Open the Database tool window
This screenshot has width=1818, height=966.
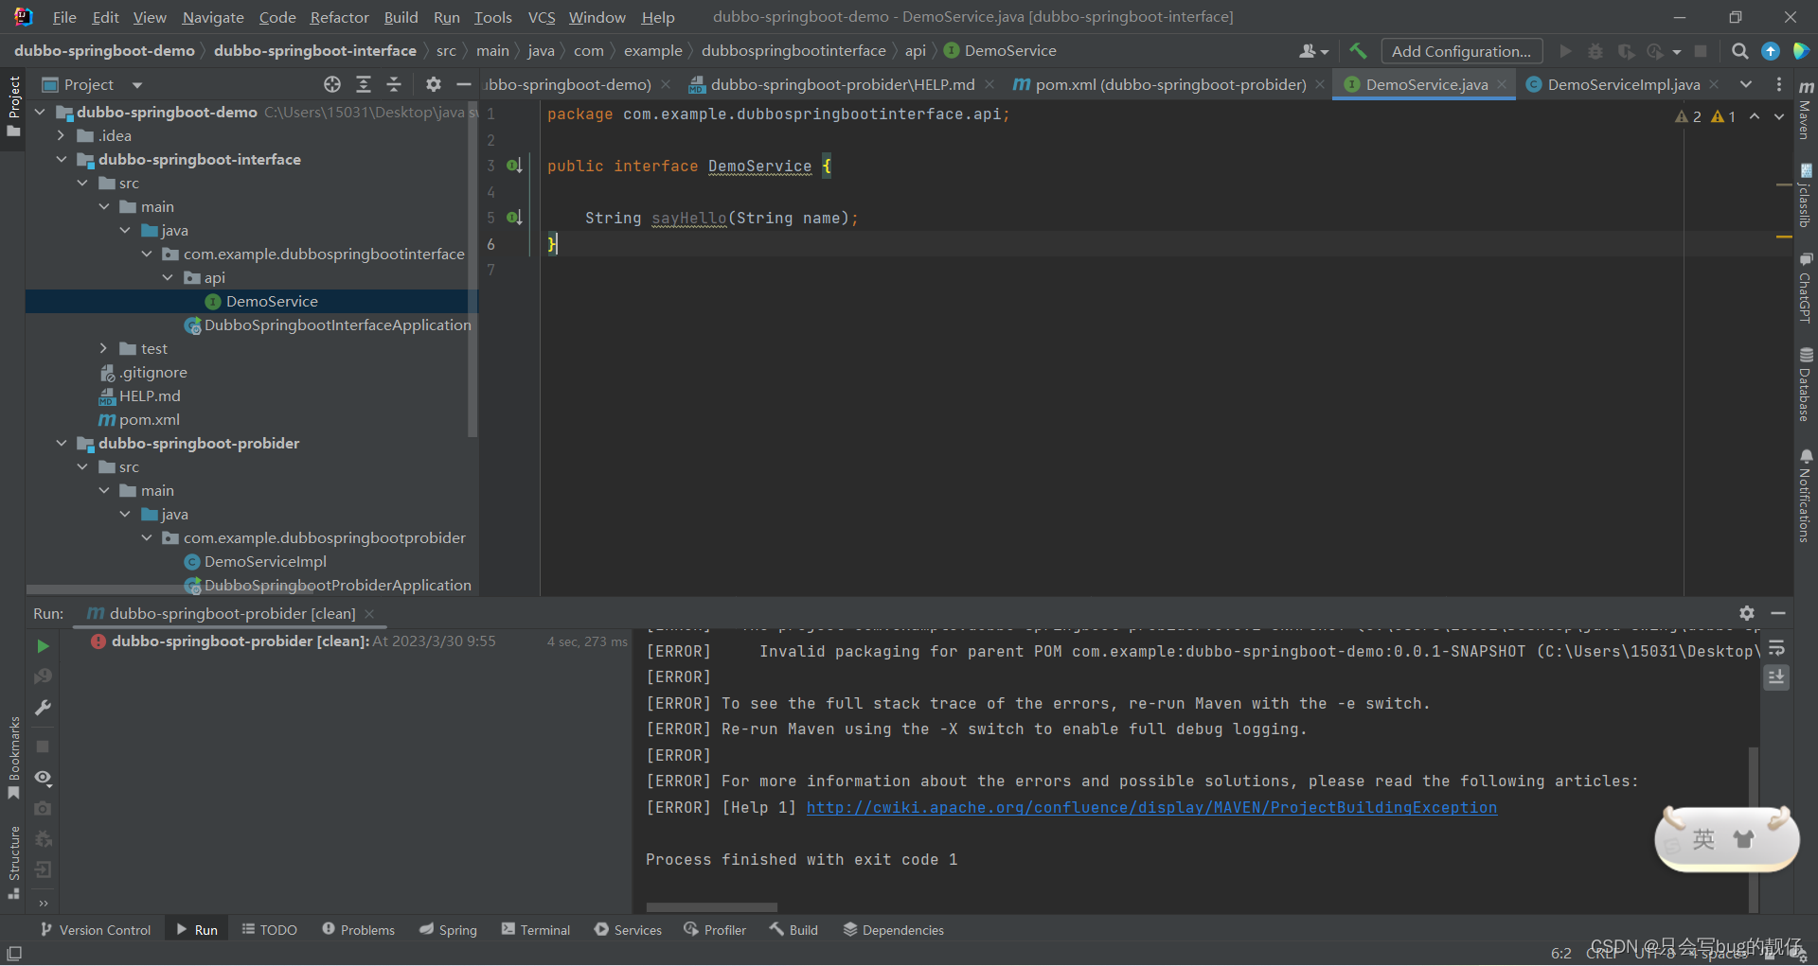(1806, 385)
